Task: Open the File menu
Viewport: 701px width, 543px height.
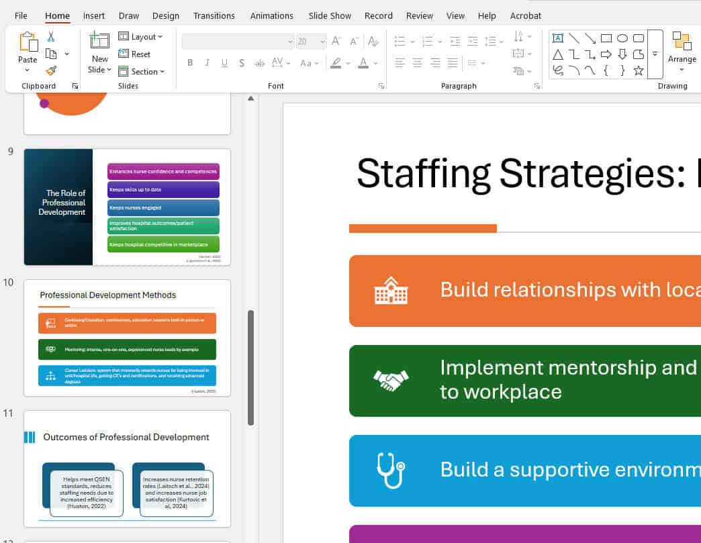Action: 21,15
